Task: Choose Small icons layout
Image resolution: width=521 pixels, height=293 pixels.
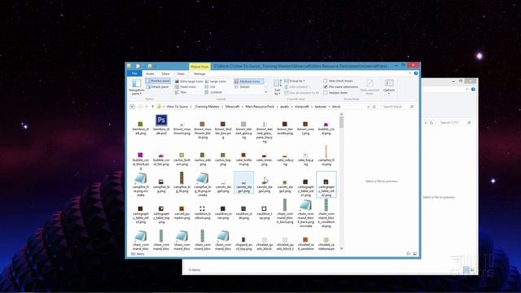Action: point(186,87)
